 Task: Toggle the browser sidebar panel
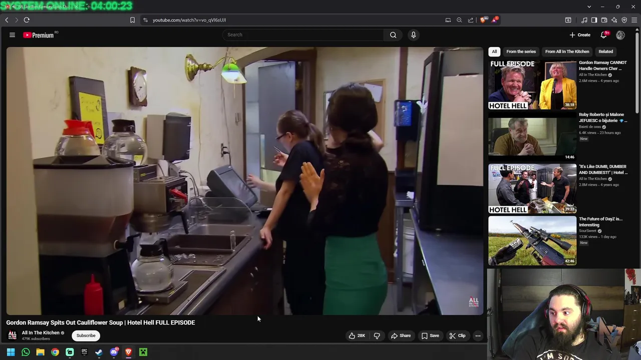tap(594, 20)
